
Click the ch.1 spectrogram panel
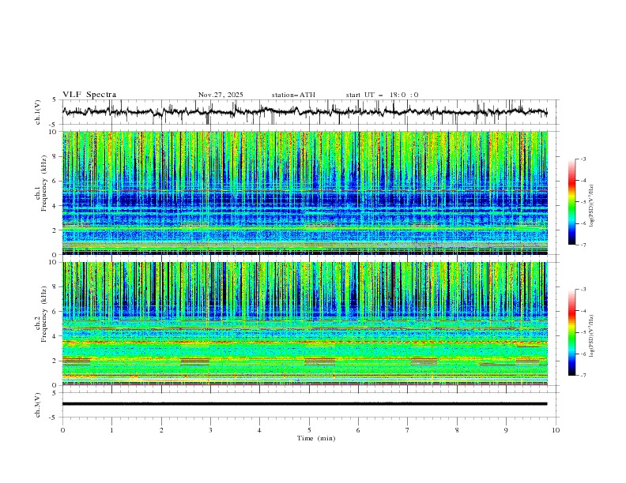(305, 193)
